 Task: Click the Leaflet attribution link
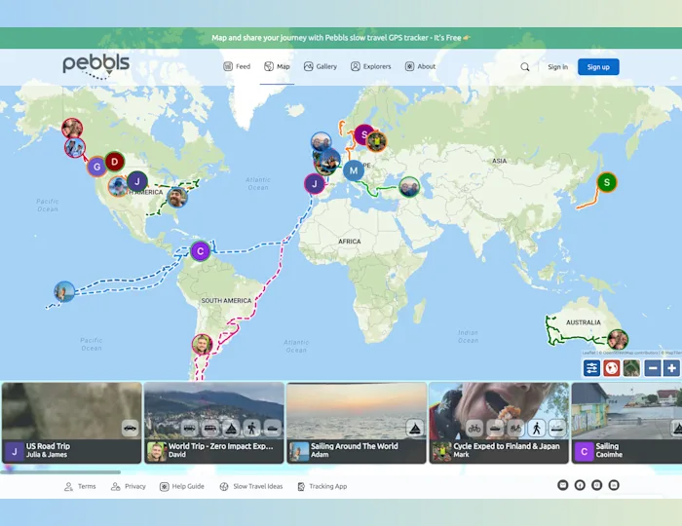click(x=588, y=353)
